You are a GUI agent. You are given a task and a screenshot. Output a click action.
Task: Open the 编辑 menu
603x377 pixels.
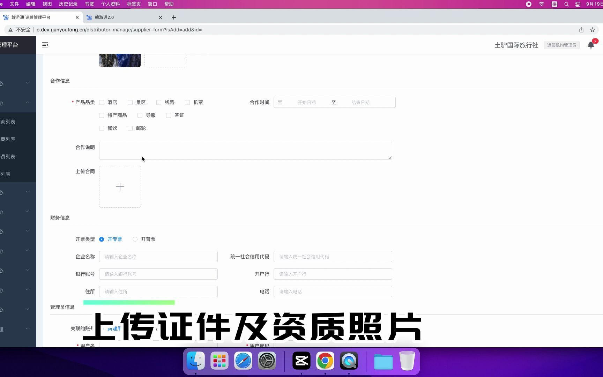pos(31,4)
